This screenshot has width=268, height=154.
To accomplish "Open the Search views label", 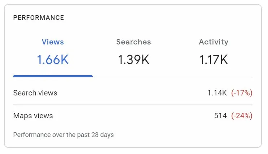I will [x=35, y=93].
